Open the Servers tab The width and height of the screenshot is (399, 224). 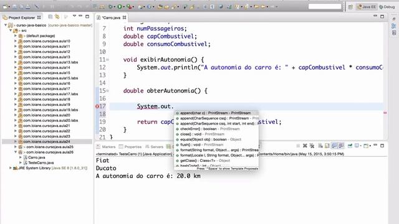[x=154, y=147]
